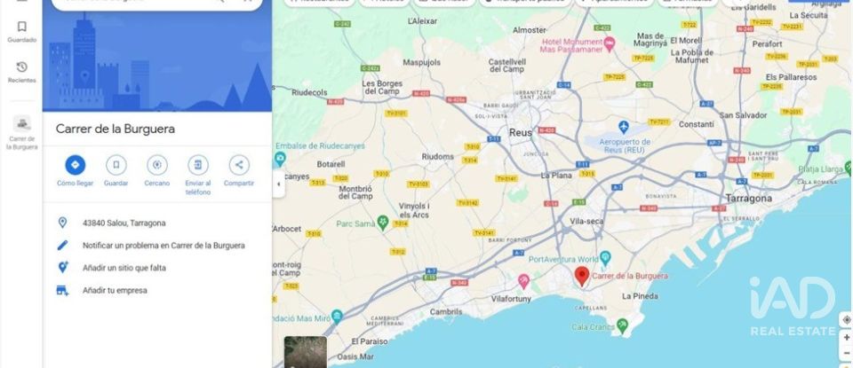
Task: Click the Aeropuerto de Reus airport marker
Action: [x=624, y=128]
